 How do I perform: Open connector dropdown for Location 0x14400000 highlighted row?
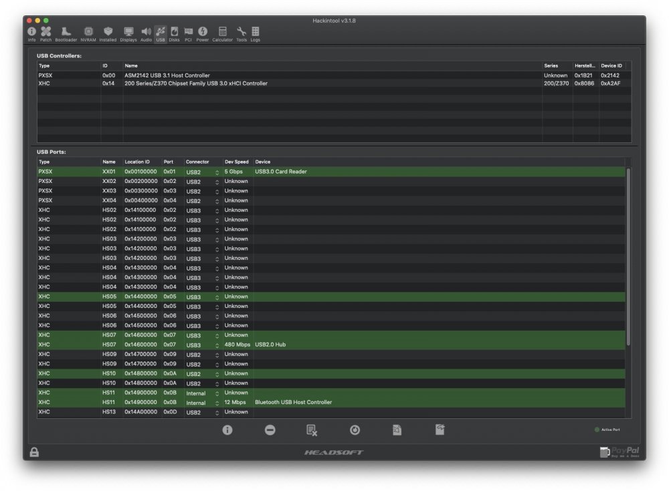(203, 297)
